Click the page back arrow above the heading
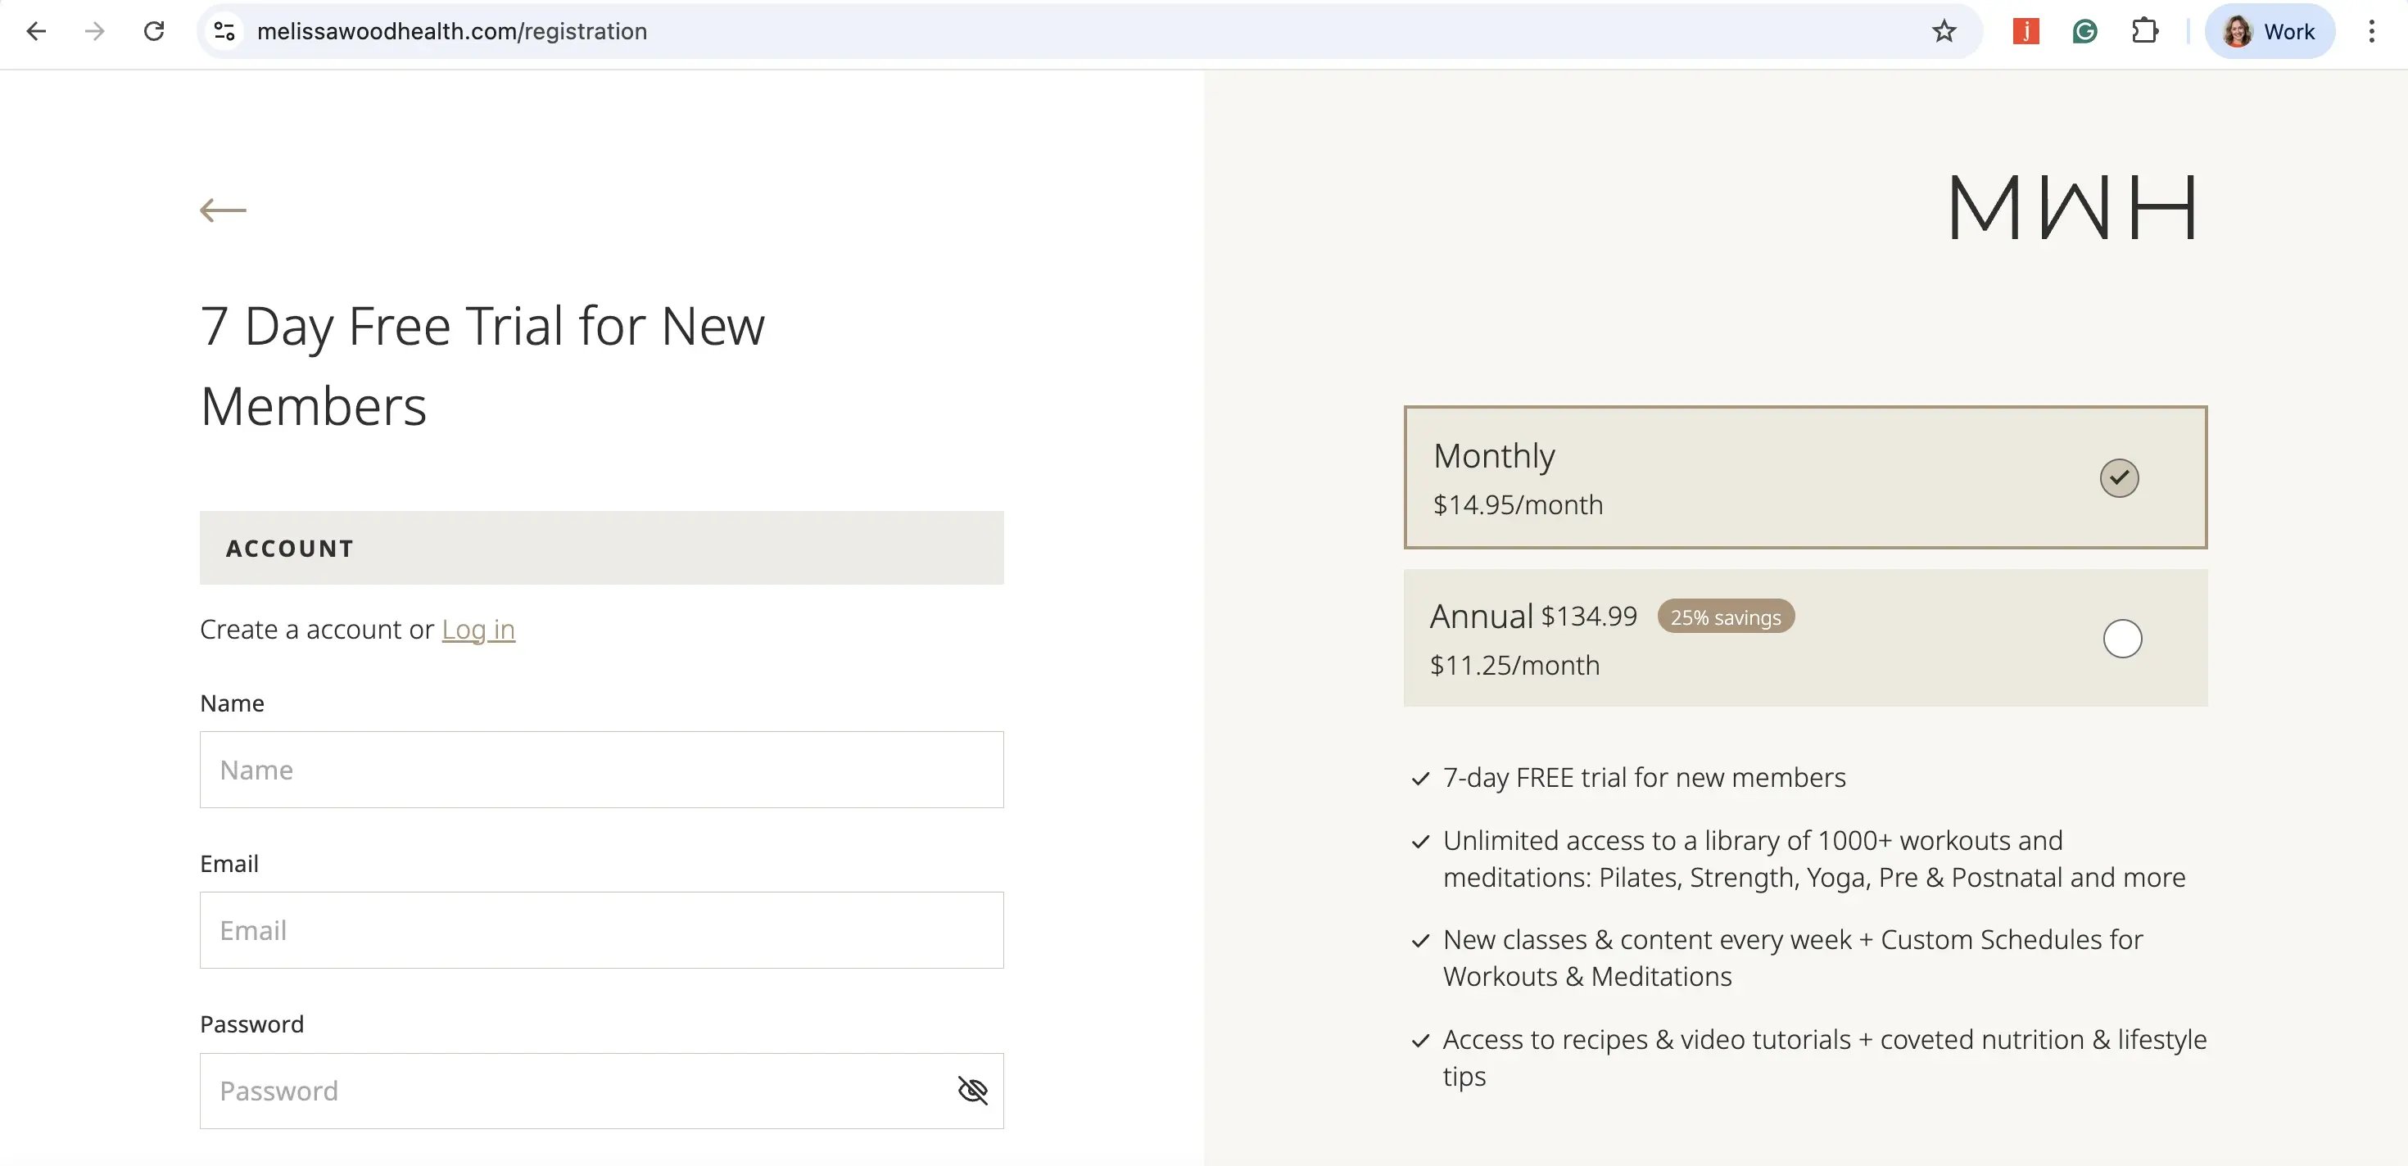 pyautogui.click(x=224, y=210)
